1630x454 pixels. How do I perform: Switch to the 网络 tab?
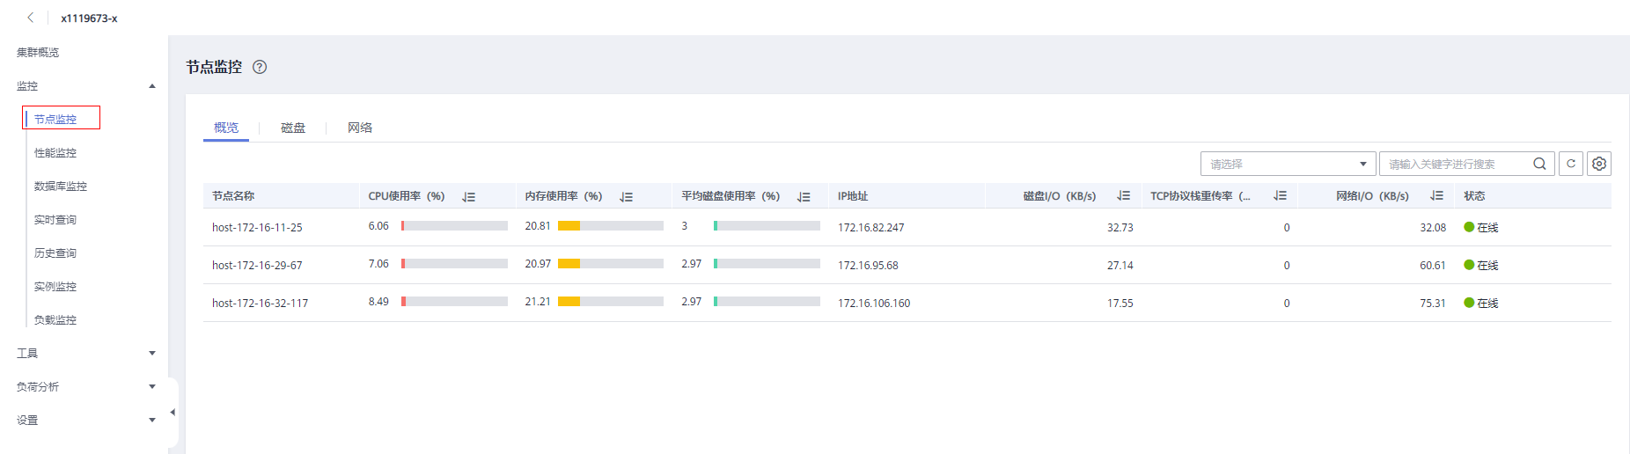[360, 128]
